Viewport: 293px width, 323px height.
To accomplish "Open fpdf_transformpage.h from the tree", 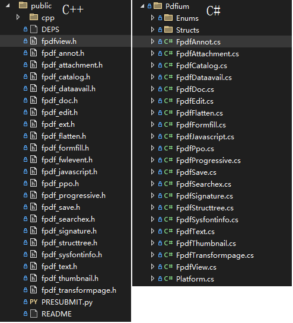I will pyautogui.click(x=79, y=290).
